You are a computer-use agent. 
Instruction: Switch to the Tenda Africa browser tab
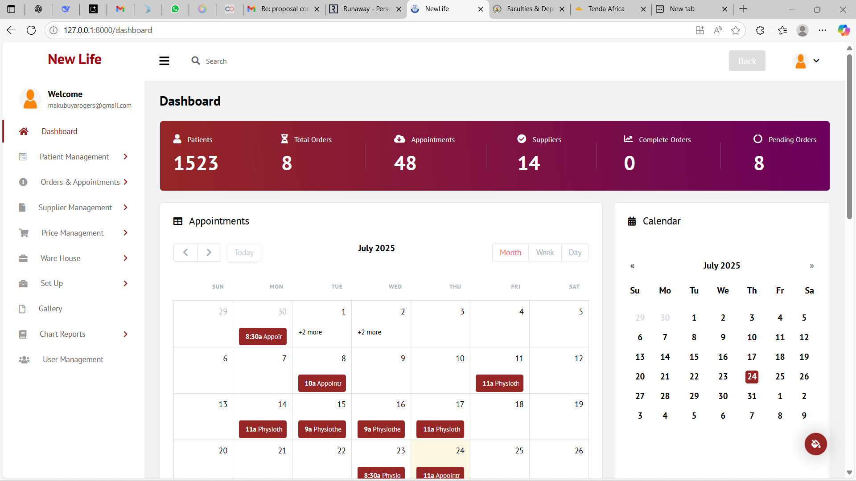606,9
